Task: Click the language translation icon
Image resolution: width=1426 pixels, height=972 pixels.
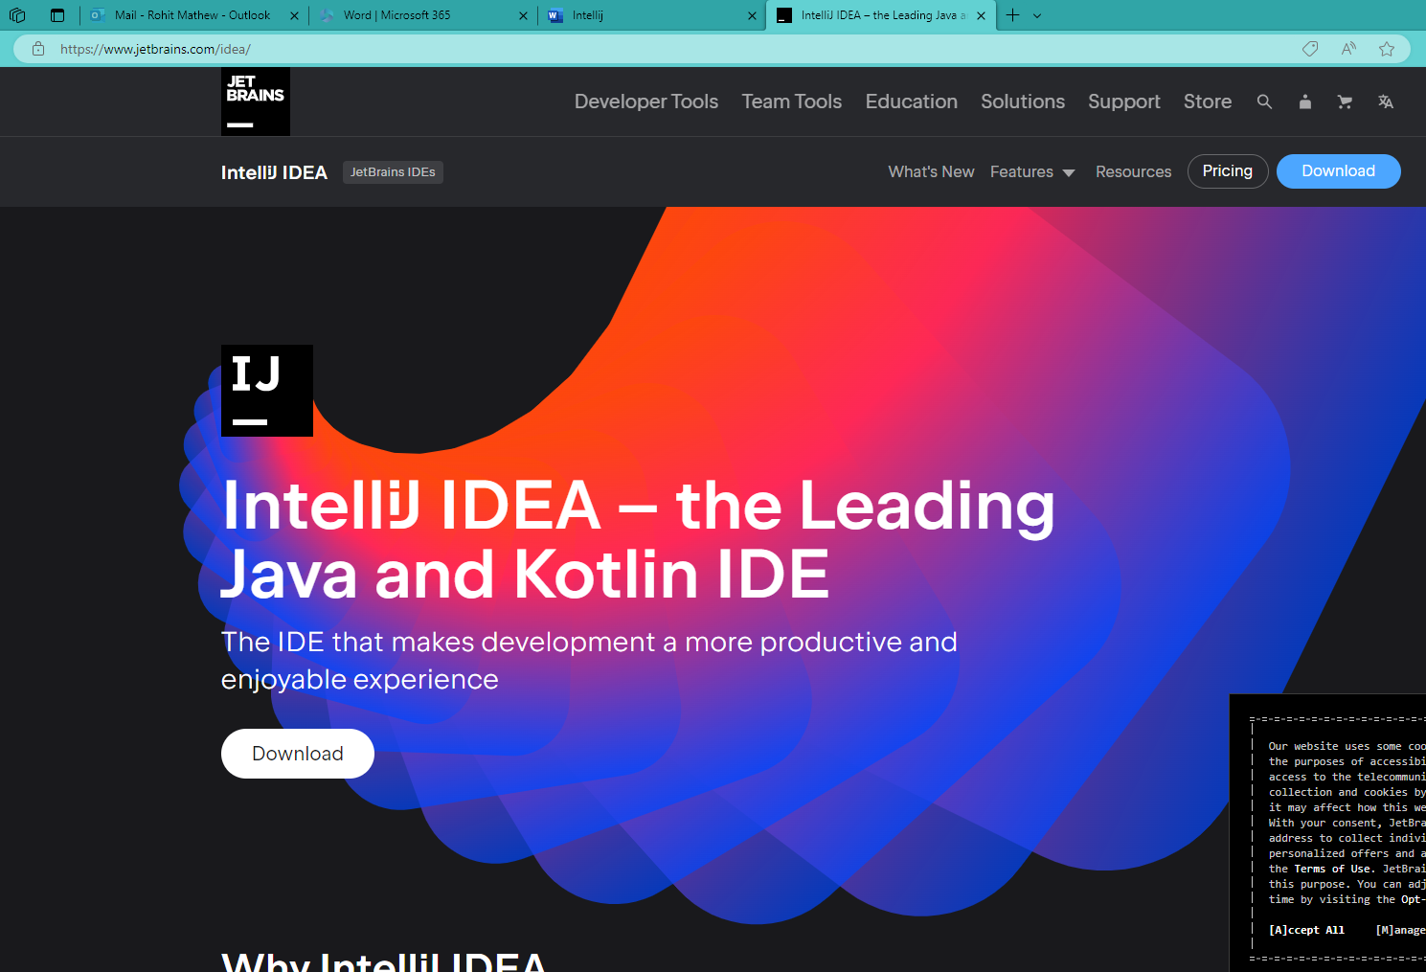Action: (1386, 102)
